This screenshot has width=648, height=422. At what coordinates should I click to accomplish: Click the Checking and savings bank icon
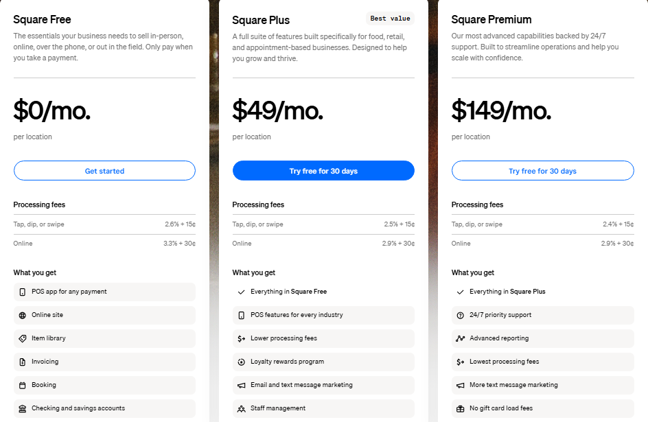pyautogui.click(x=23, y=408)
